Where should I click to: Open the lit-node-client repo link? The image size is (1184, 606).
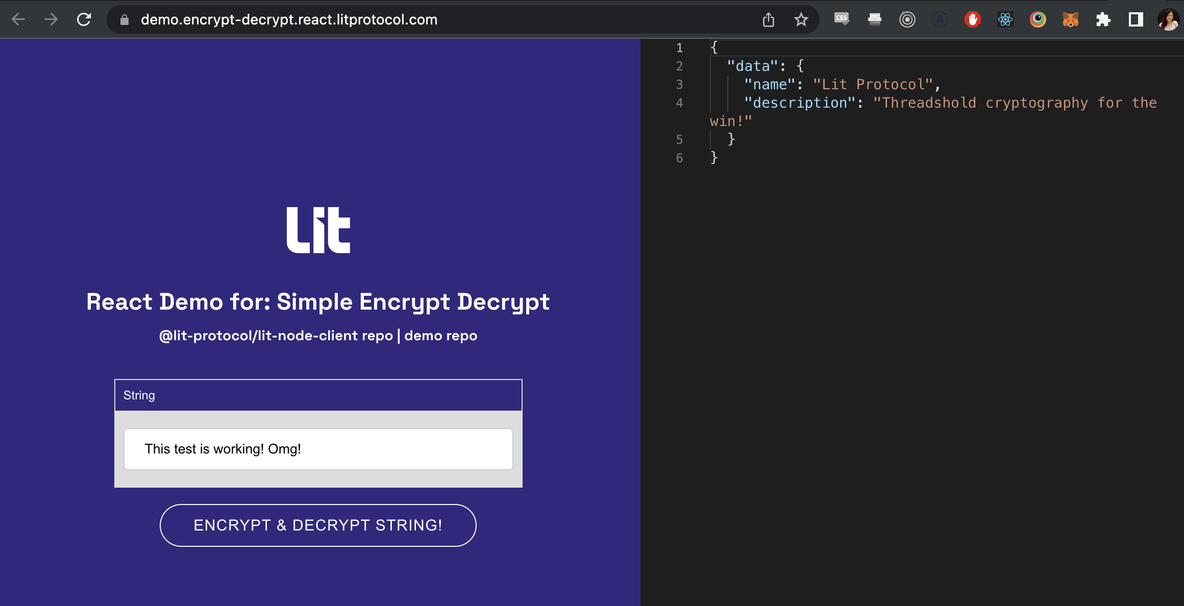(x=276, y=336)
